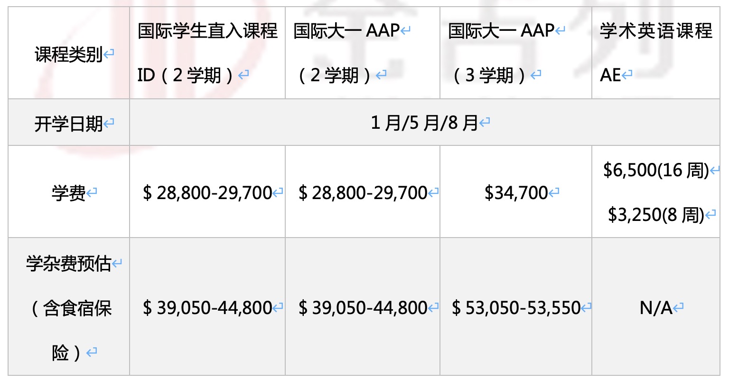Click the ID（2学期）text line
Image resolution: width=729 pixels, height=382 pixels.
pos(186,75)
